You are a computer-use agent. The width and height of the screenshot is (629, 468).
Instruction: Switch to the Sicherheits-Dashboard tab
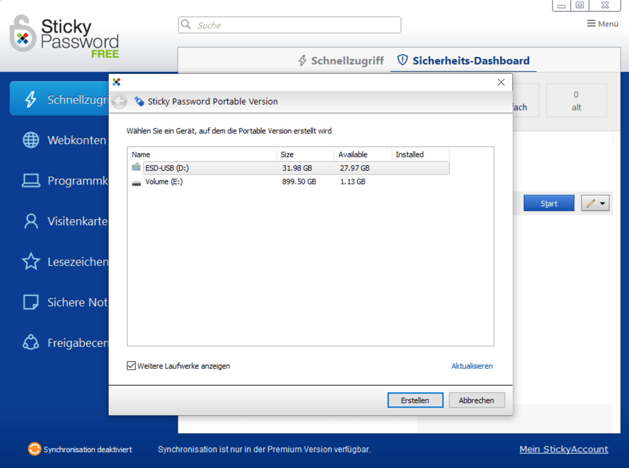[x=471, y=61]
